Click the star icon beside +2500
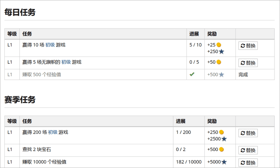Screen dimensions: 280x168 click(x=224, y=139)
